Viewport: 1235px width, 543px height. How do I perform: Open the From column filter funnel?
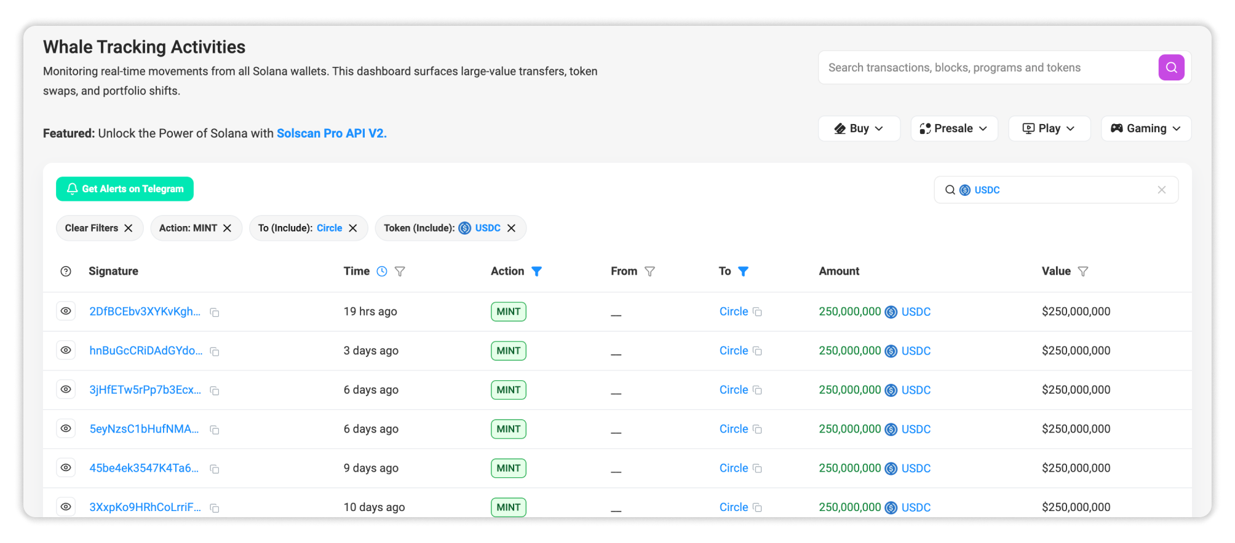click(649, 271)
